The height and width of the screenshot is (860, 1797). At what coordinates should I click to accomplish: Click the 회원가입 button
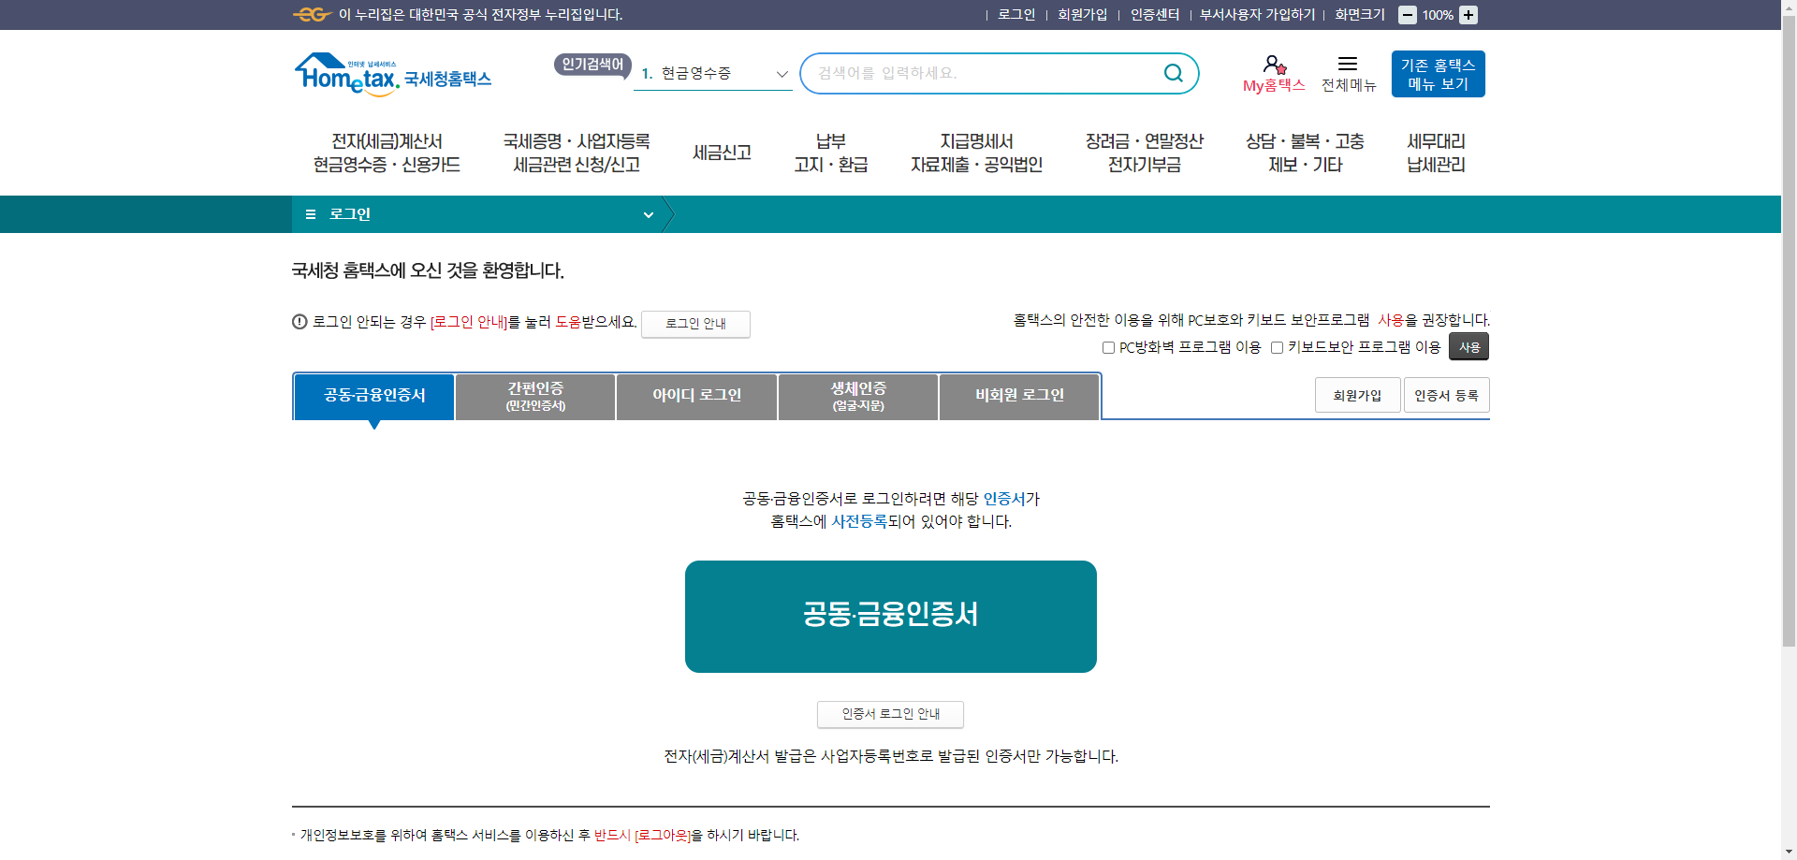(1357, 394)
